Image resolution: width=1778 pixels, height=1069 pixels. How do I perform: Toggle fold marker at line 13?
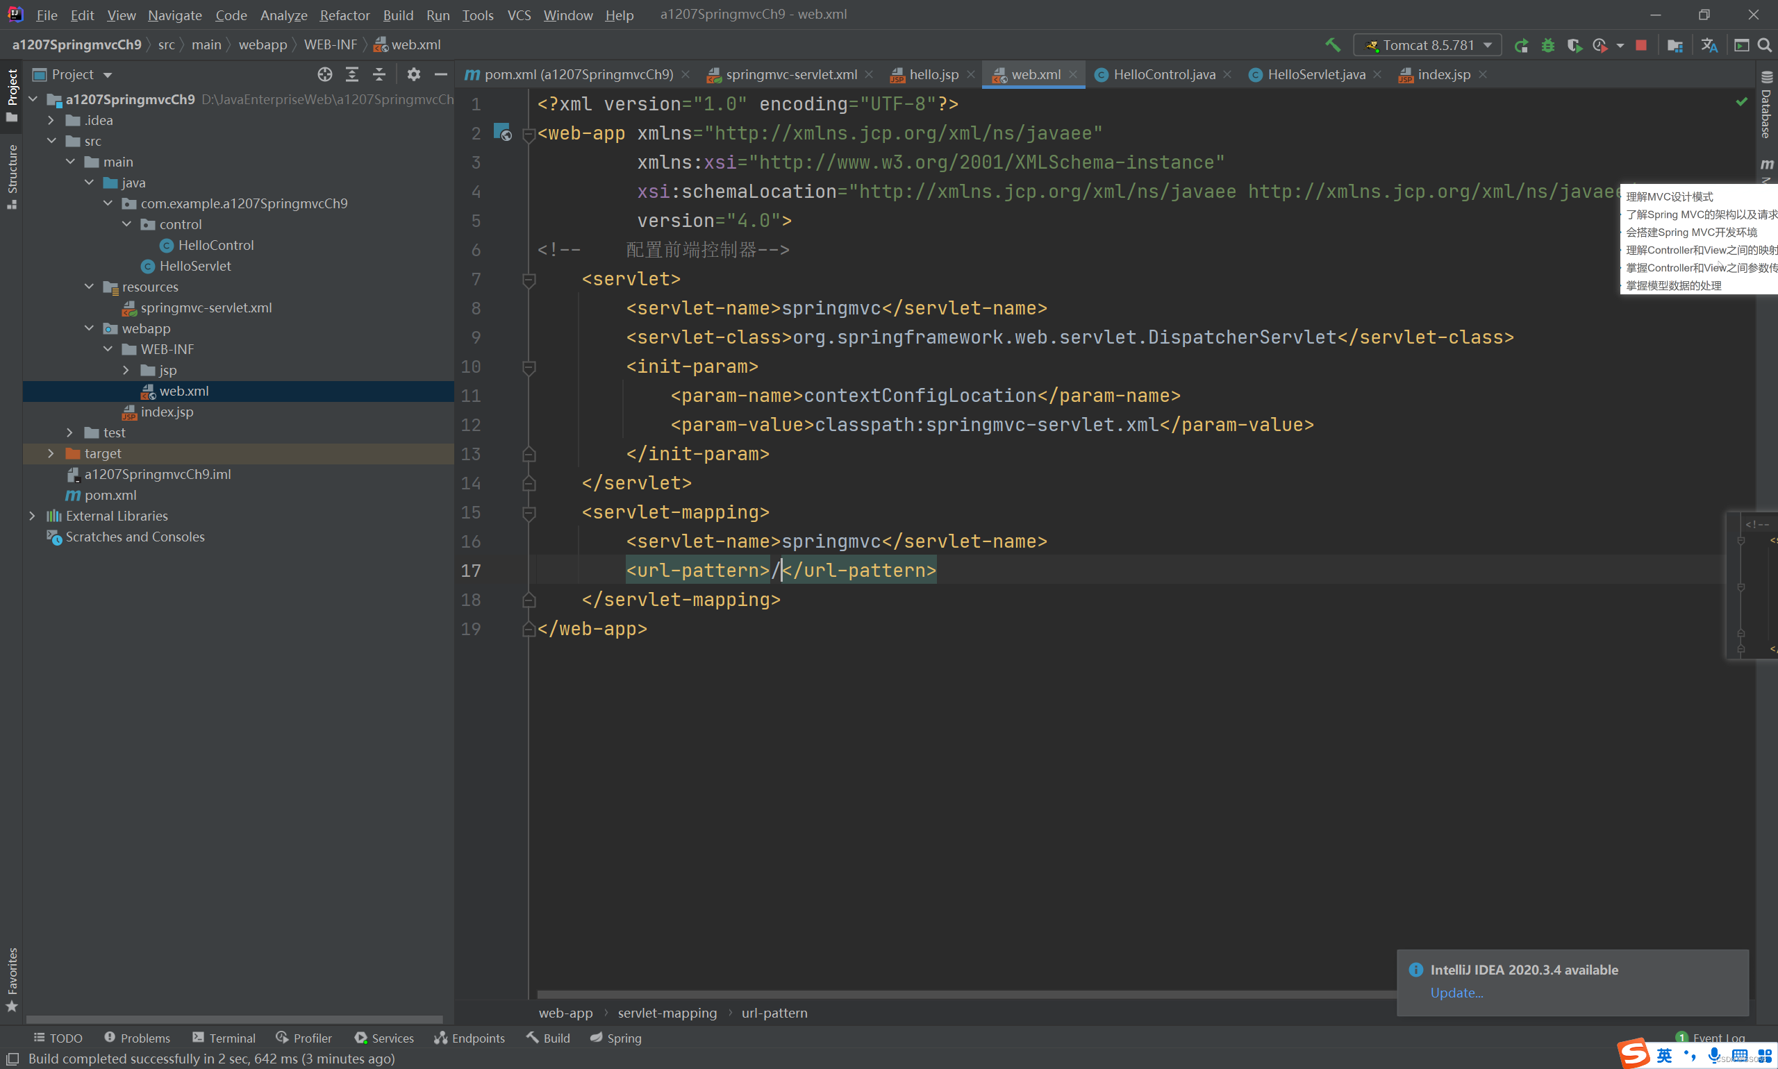pos(529,455)
